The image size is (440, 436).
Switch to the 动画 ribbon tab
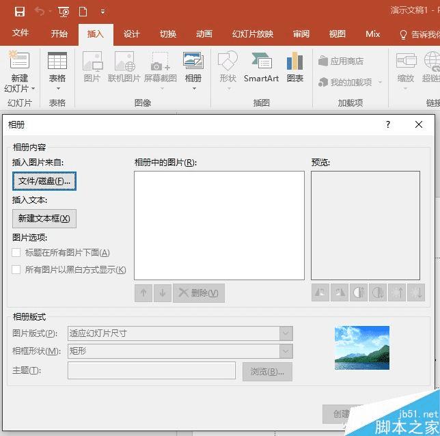click(204, 34)
